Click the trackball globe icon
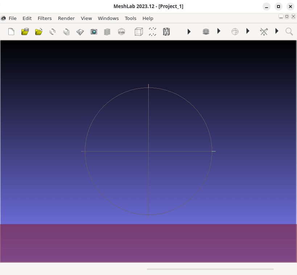 pos(235,32)
